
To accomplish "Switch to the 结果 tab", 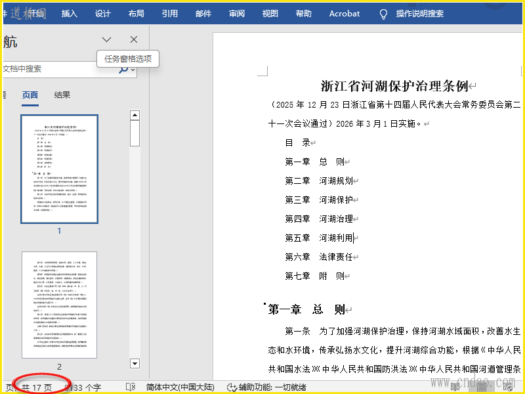I will (x=62, y=95).
